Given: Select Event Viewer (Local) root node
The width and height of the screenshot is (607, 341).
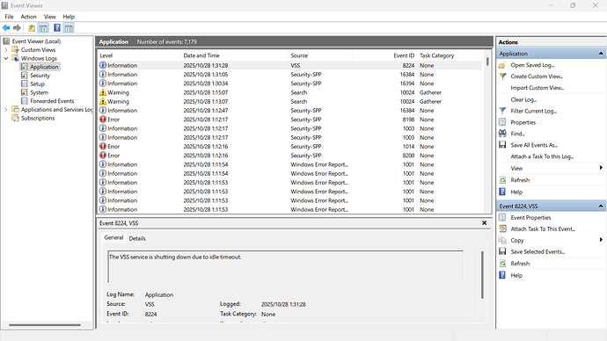Looking at the screenshot, I should click(x=36, y=41).
